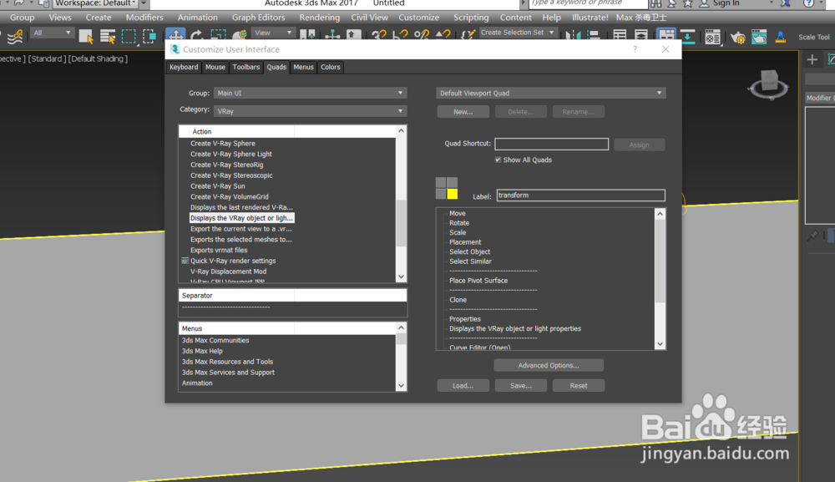Click the Select and Place tool icon

point(240,36)
